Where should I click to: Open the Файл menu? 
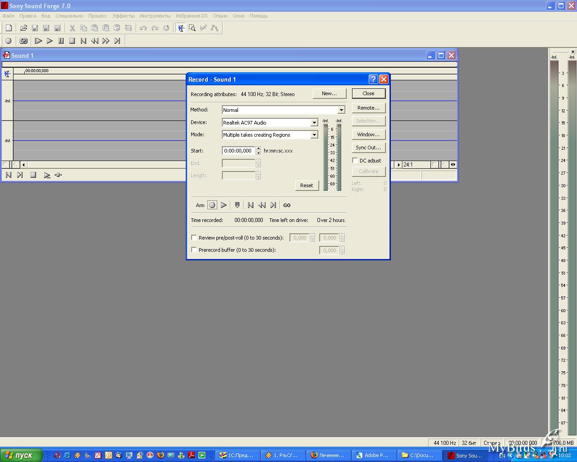(x=9, y=16)
